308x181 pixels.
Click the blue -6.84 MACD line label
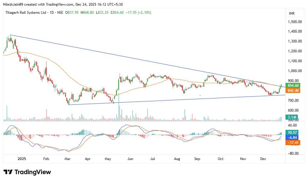pos(292,138)
